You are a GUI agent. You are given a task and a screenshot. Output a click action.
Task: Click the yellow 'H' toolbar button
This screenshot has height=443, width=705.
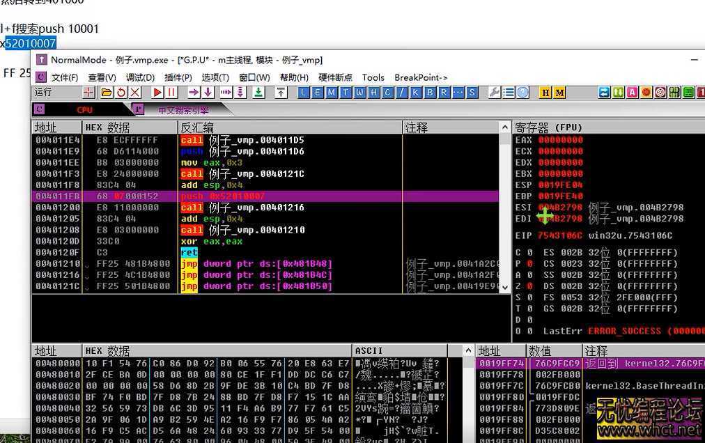(x=545, y=93)
